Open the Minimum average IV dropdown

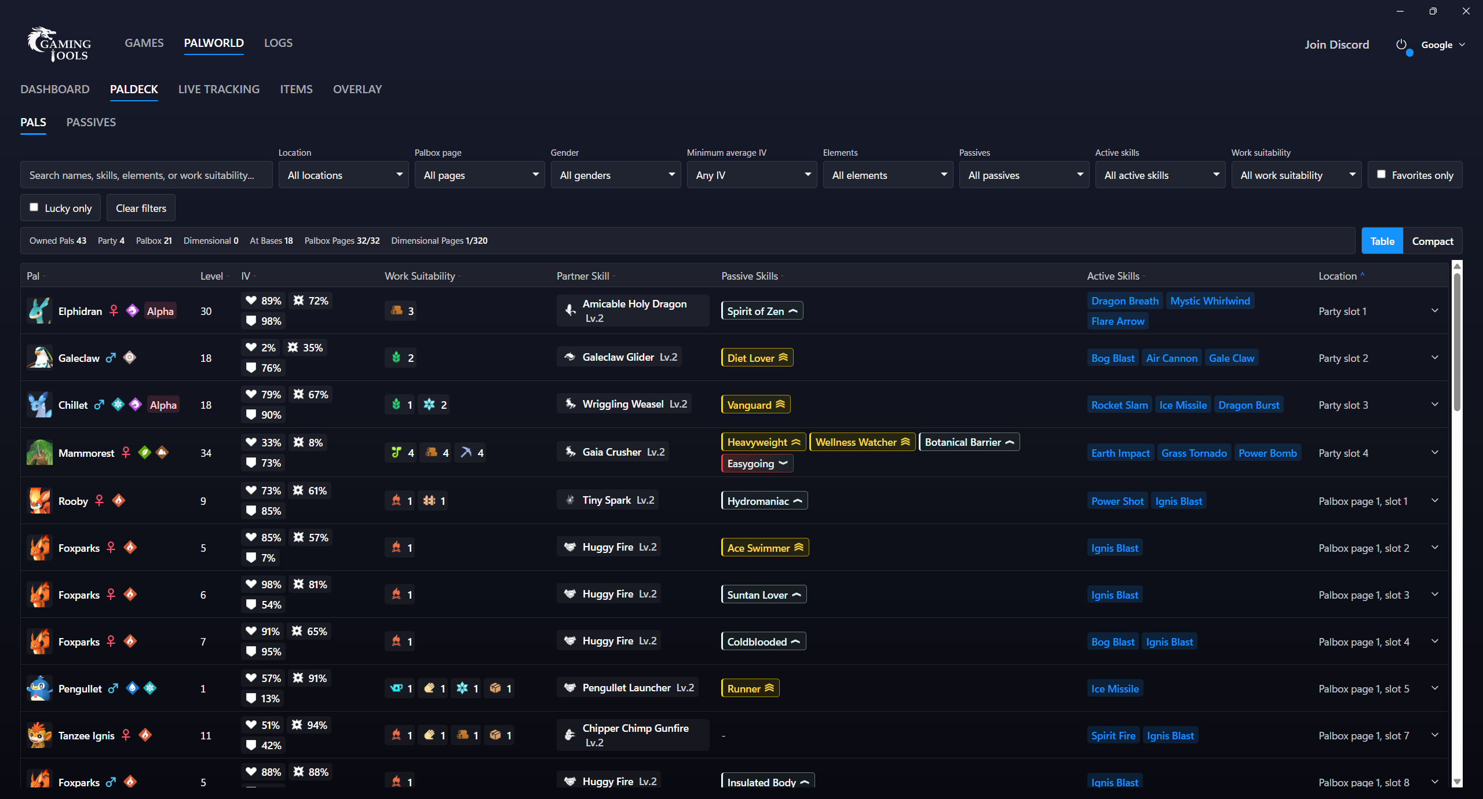(x=752, y=175)
